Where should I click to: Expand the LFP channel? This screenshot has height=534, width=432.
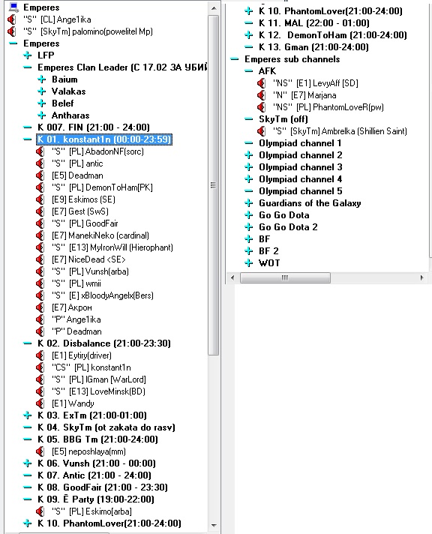(28, 55)
